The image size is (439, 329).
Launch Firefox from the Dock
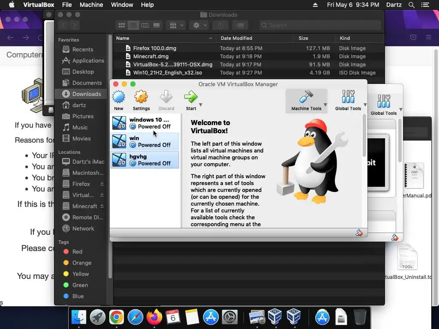point(154,317)
